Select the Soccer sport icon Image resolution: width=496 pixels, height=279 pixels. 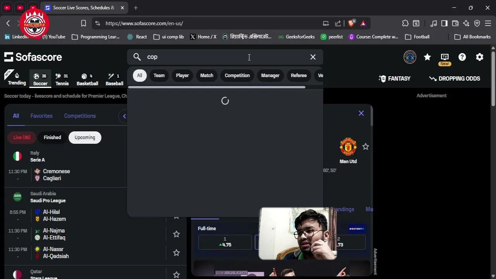40,79
